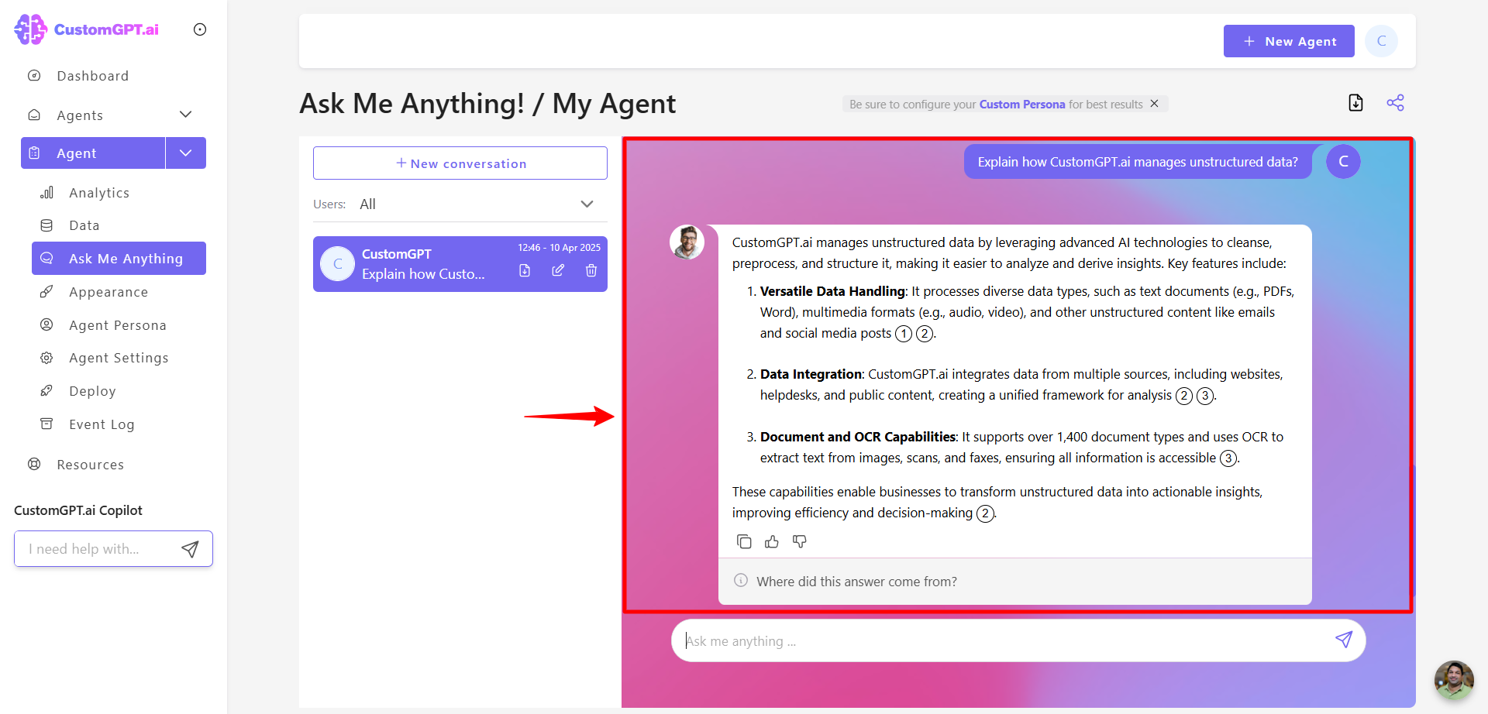The height and width of the screenshot is (714, 1488).
Task: Expand the Agents section chevron
Action: [185, 115]
